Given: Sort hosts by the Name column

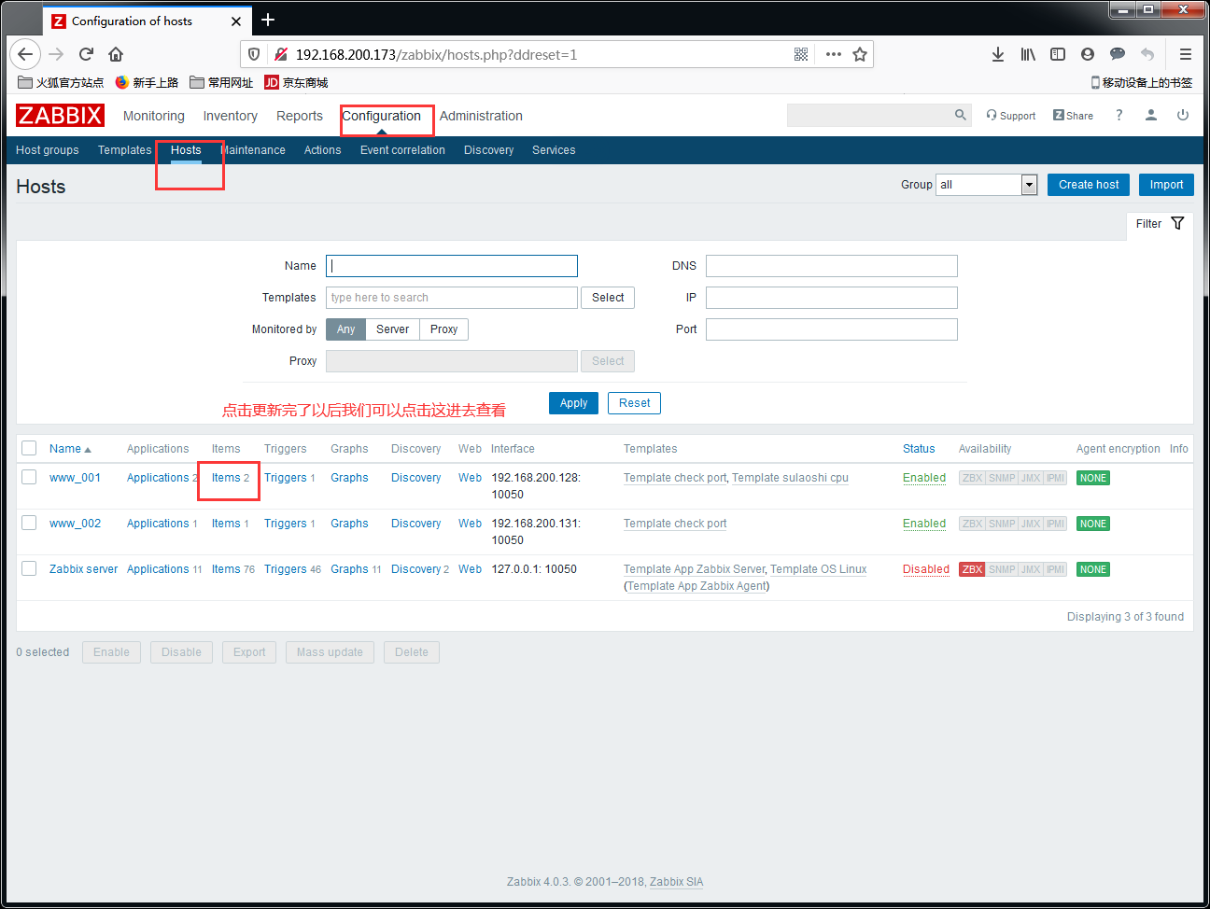Looking at the screenshot, I should tap(70, 449).
